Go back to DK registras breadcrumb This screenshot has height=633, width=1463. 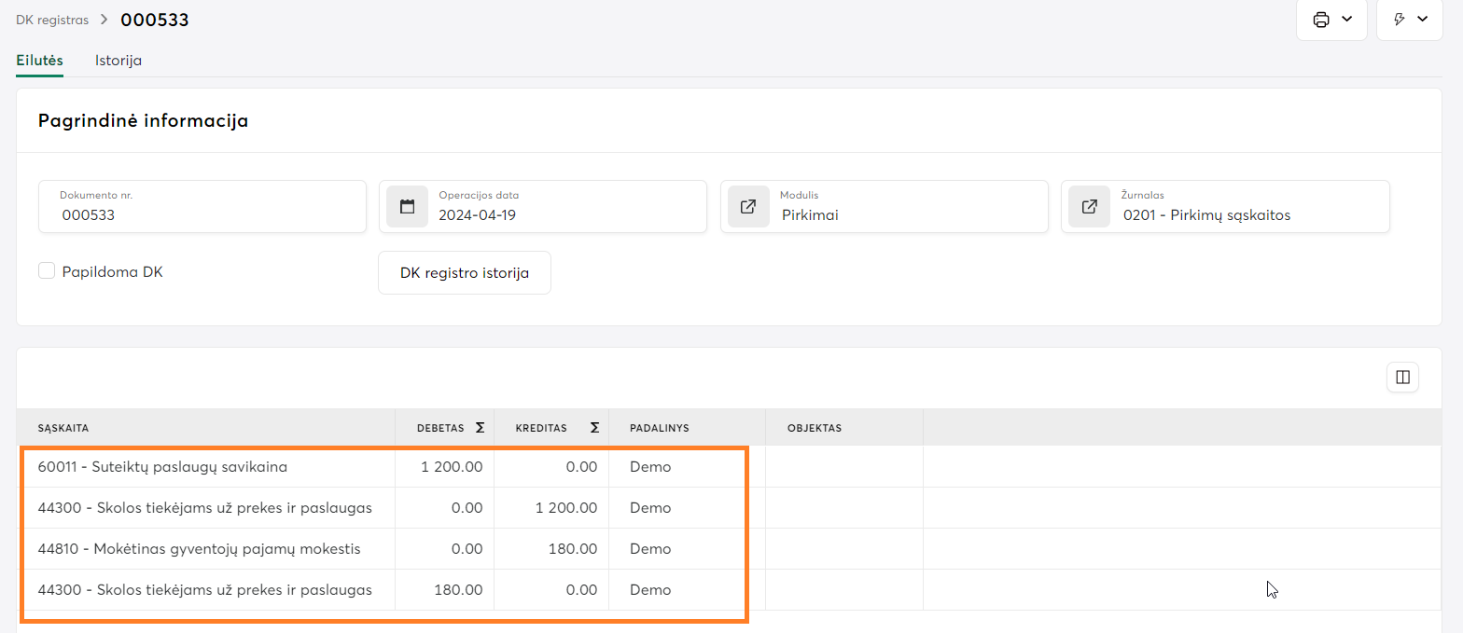tap(52, 20)
